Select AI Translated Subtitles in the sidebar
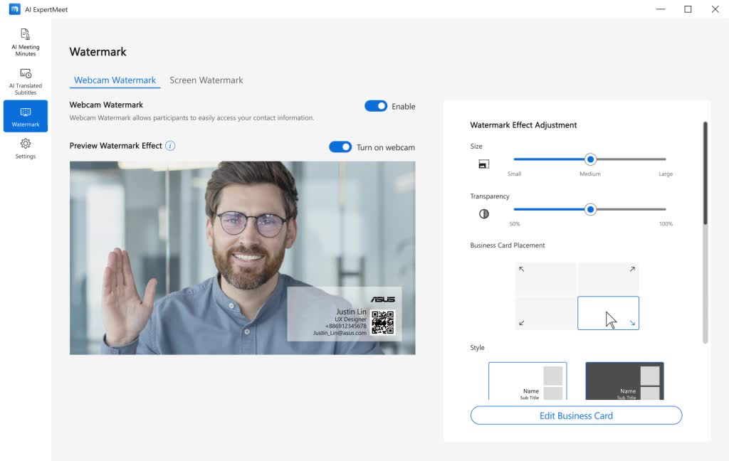729x461 pixels. [x=26, y=80]
